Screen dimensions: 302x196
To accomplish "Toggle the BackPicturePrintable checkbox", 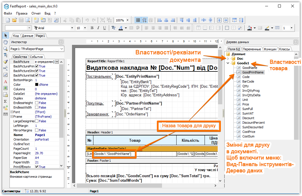I will pos(37,66).
